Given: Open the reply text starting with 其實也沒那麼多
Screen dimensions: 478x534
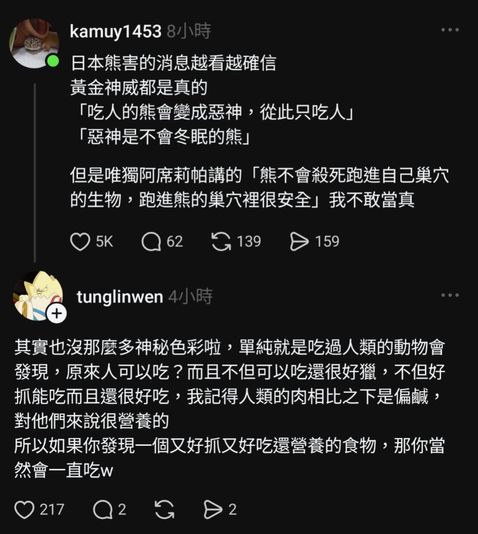Looking at the screenshot, I should [229, 408].
